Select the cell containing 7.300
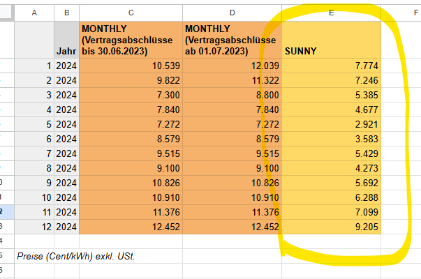The width and height of the screenshot is (421, 279). [131, 95]
